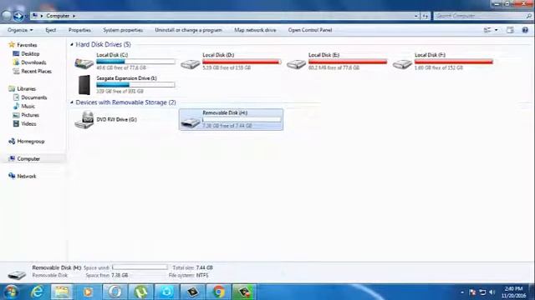This screenshot has height=300, width=535.
Task: Click the Eject toolbar command
Action: point(50,30)
